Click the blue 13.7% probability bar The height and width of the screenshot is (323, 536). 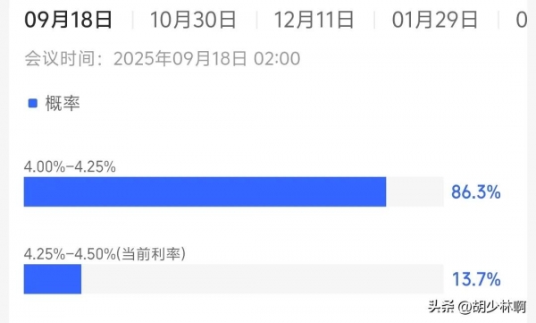pos(53,279)
